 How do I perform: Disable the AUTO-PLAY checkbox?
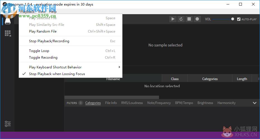coord(239,19)
